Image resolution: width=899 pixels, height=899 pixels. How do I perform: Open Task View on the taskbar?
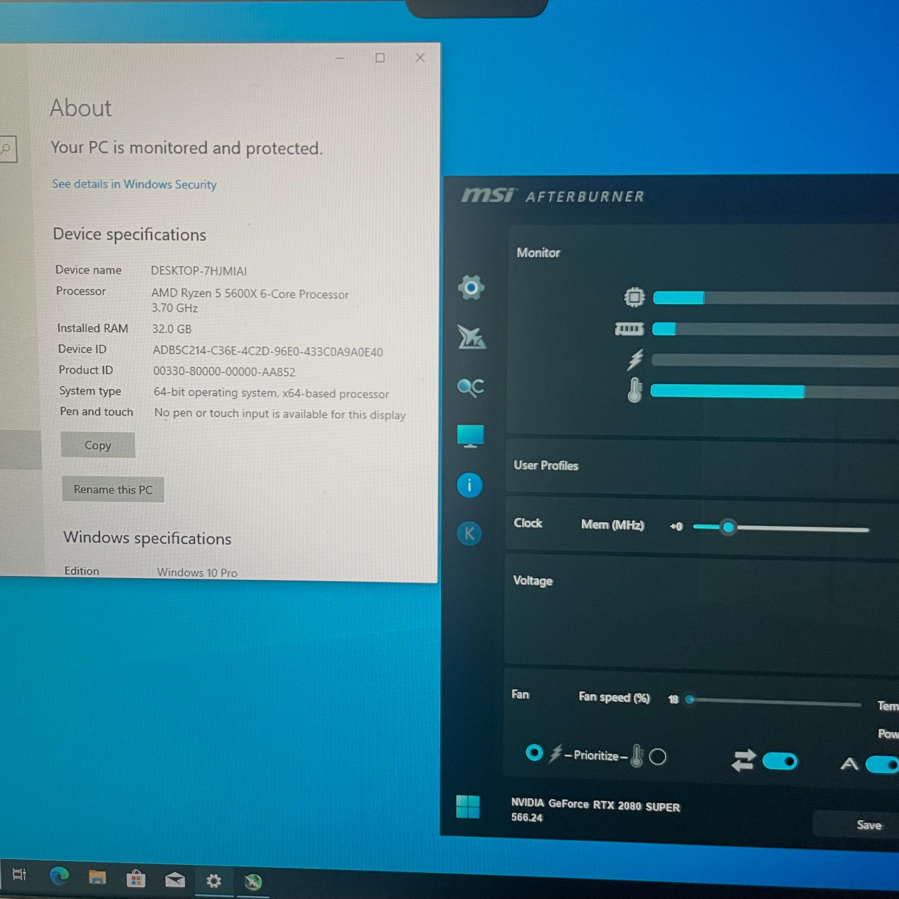19,874
